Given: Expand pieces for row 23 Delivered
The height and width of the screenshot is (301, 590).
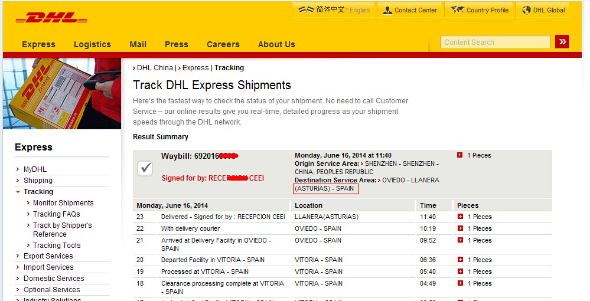Looking at the screenshot, I should tap(460, 217).
